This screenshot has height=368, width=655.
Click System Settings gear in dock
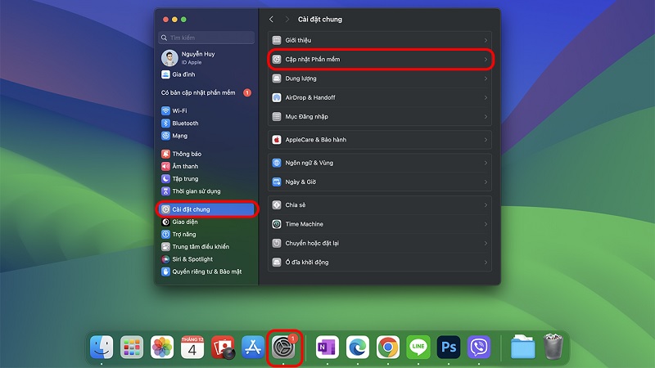(283, 347)
